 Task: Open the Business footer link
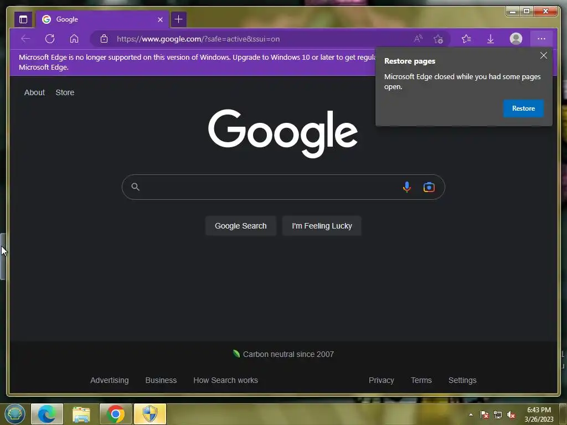tap(161, 380)
